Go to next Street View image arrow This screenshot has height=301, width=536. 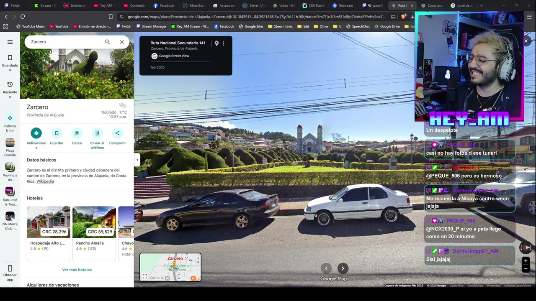[343, 268]
